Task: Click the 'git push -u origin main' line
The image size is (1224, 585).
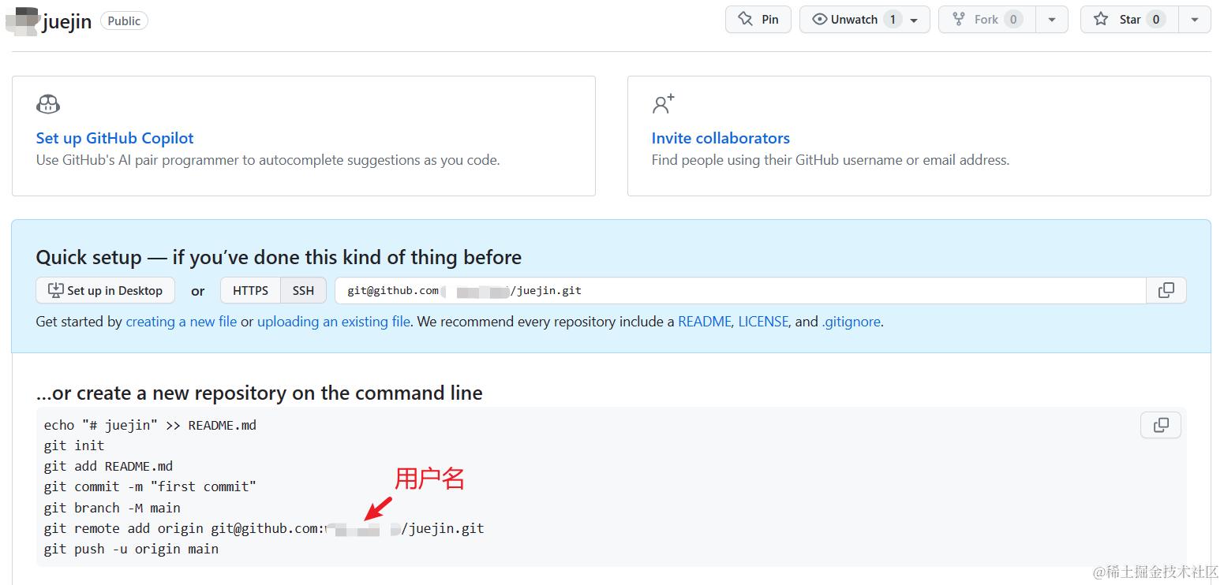Action: pos(131,549)
